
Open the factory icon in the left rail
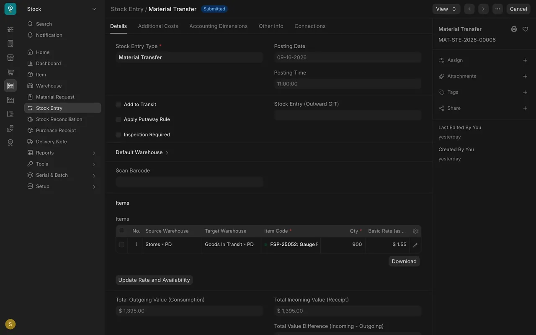pos(10,100)
